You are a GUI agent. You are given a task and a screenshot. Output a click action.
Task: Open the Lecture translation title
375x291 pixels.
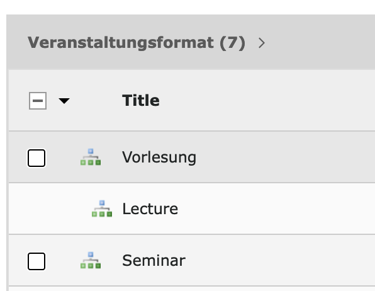tap(150, 209)
